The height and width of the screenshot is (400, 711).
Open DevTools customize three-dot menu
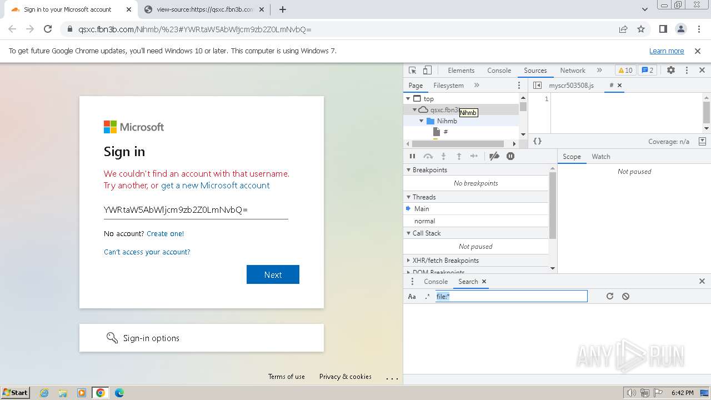click(687, 71)
